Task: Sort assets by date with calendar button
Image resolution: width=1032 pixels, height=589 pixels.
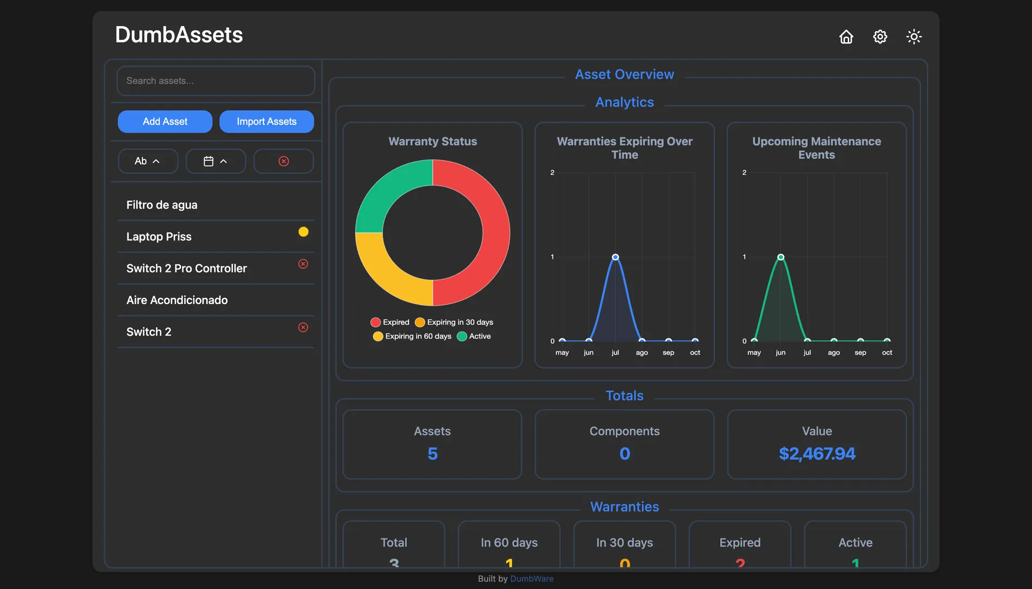Action: [216, 161]
